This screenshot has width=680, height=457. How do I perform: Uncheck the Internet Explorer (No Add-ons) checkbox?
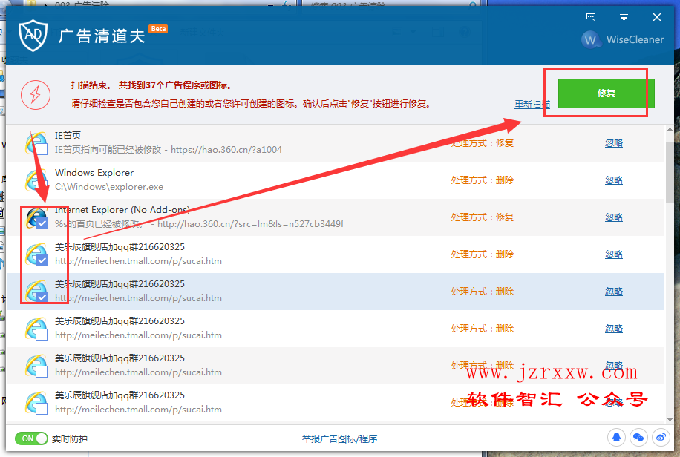pyautogui.click(x=42, y=223)
